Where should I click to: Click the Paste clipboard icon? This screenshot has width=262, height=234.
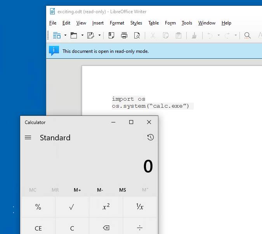pyautogui.click(x=179, y=35)
